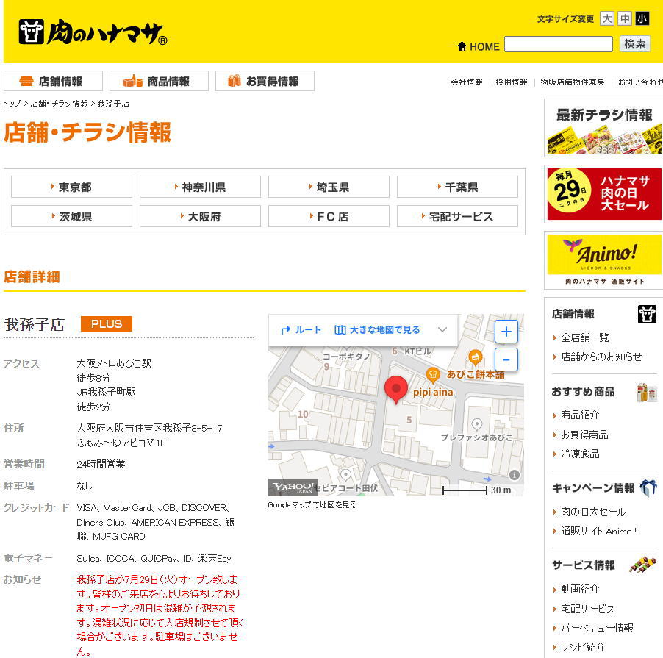Open the お買得情報 navigation tab

(265, 81)
